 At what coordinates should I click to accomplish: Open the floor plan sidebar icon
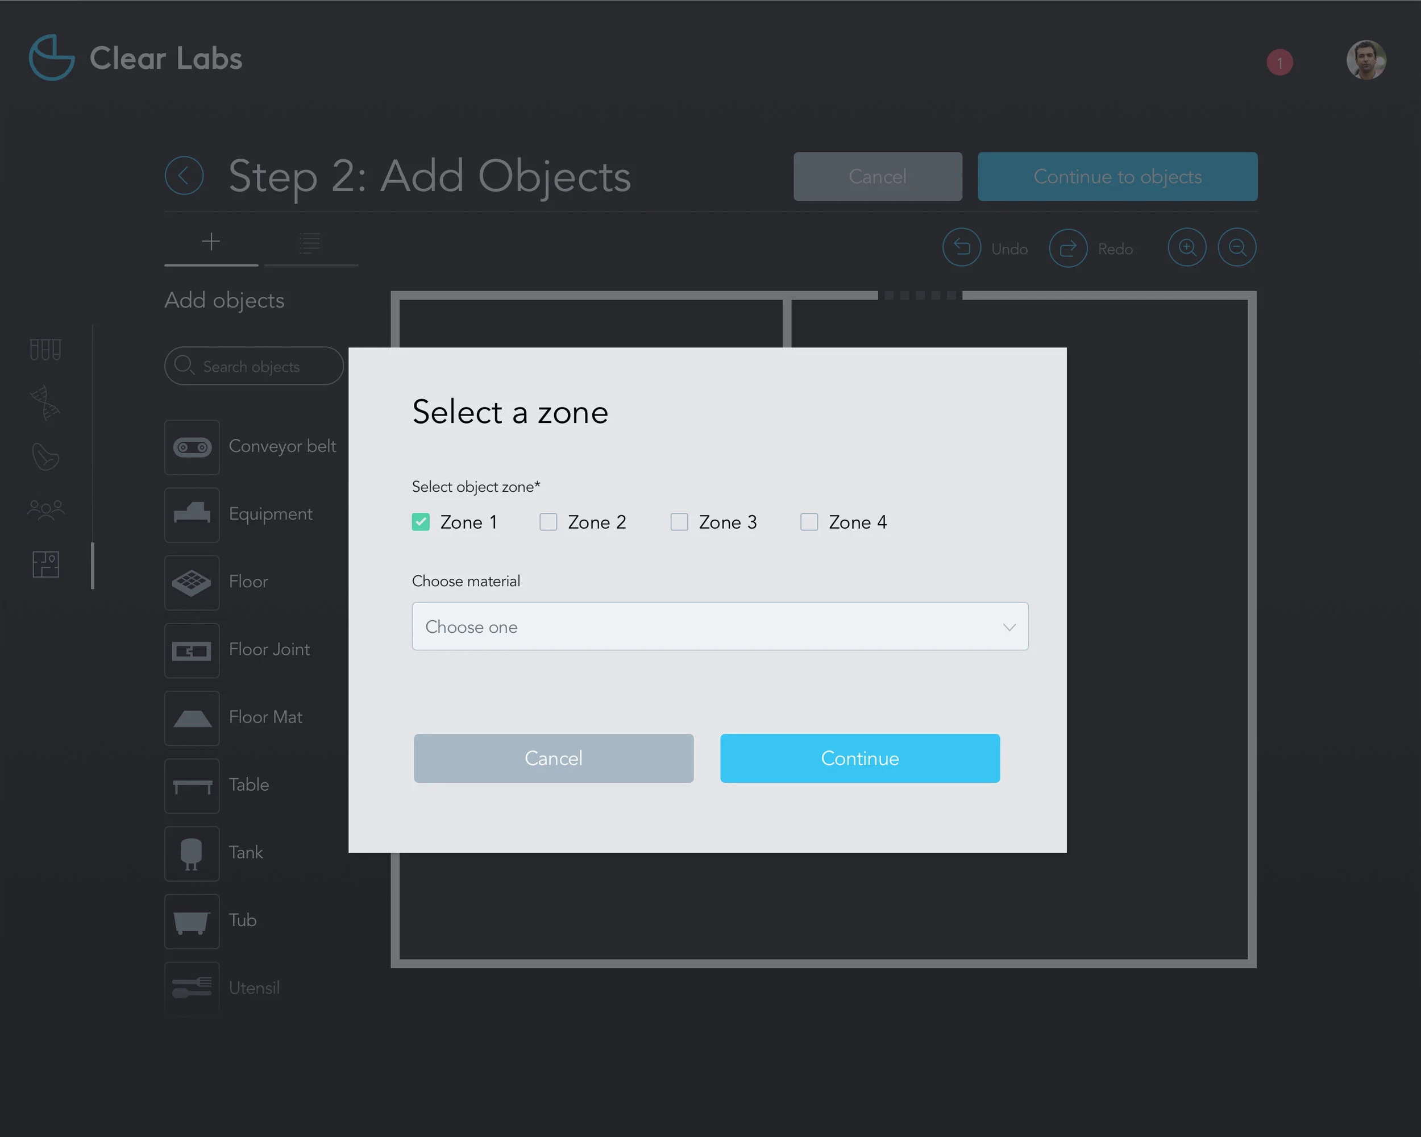[45, 564]
